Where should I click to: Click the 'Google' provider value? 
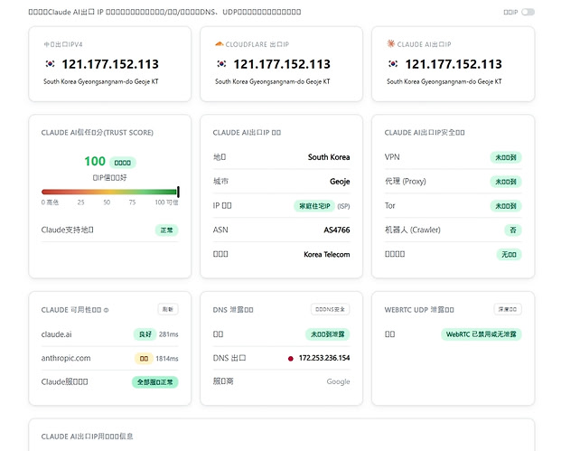tap(338, 381)
